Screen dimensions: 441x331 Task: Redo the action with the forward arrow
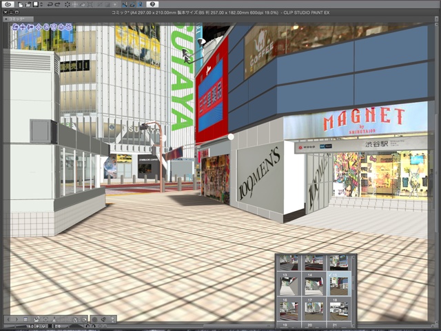(x=58, y=5)
